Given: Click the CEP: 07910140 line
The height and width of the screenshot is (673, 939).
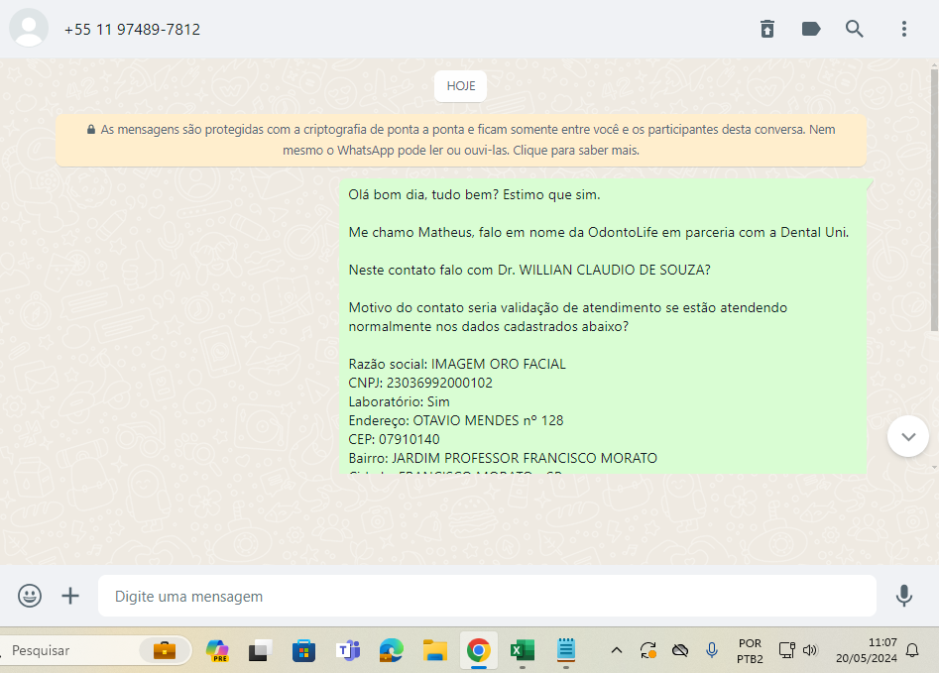Looking at the screenshot, I should click(x=394, y=439).
